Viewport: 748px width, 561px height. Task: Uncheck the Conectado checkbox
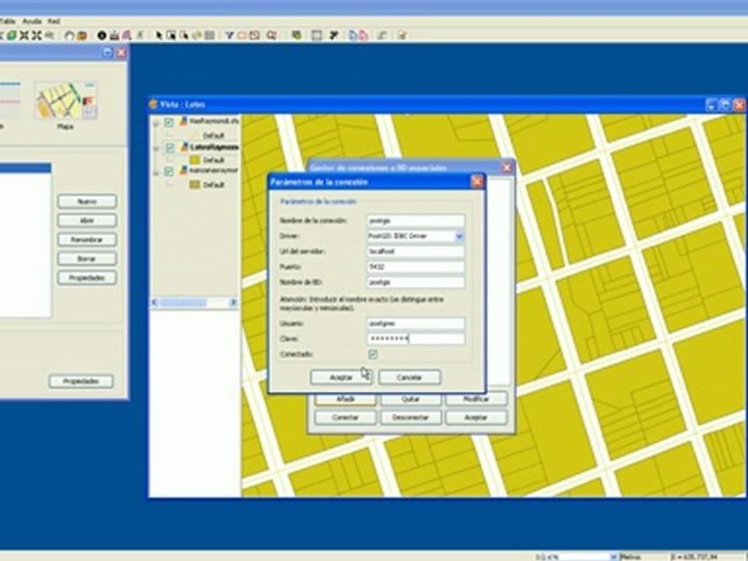coord(373,354)
